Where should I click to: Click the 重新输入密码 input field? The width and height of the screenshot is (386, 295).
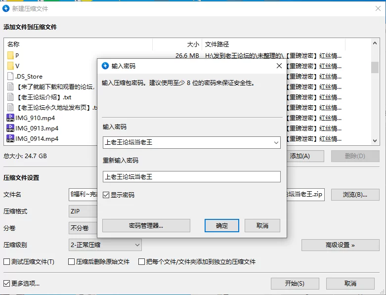pyautogui.click(x=192, y=177)
